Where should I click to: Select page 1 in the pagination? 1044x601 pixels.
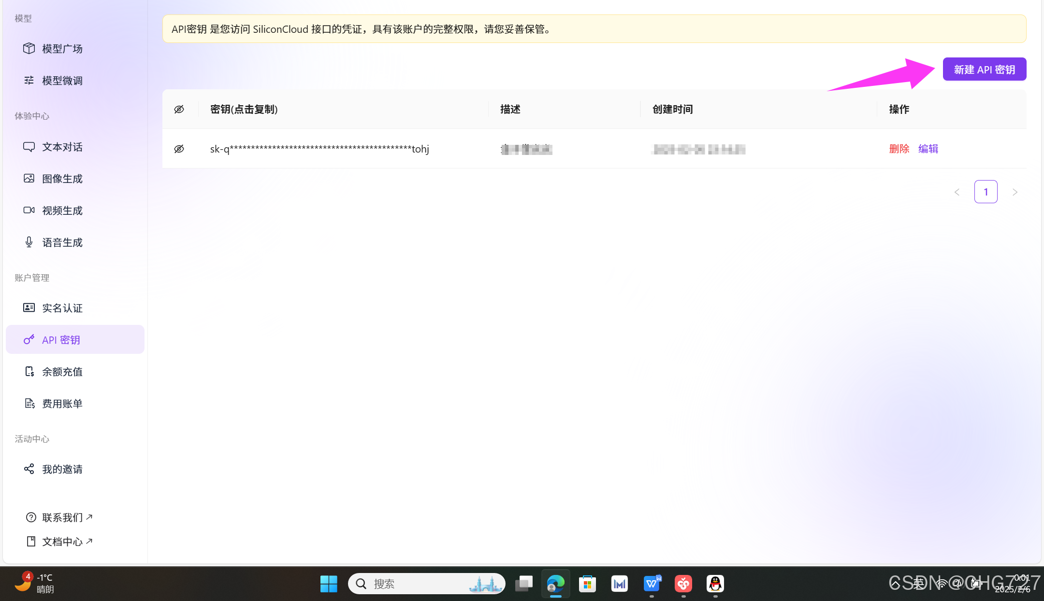click(986, 192)
